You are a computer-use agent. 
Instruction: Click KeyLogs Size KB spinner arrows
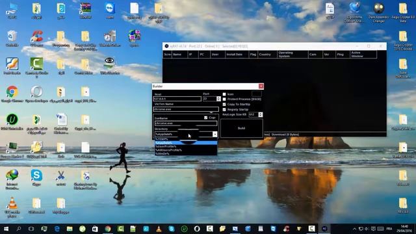(x=260, y=114)
